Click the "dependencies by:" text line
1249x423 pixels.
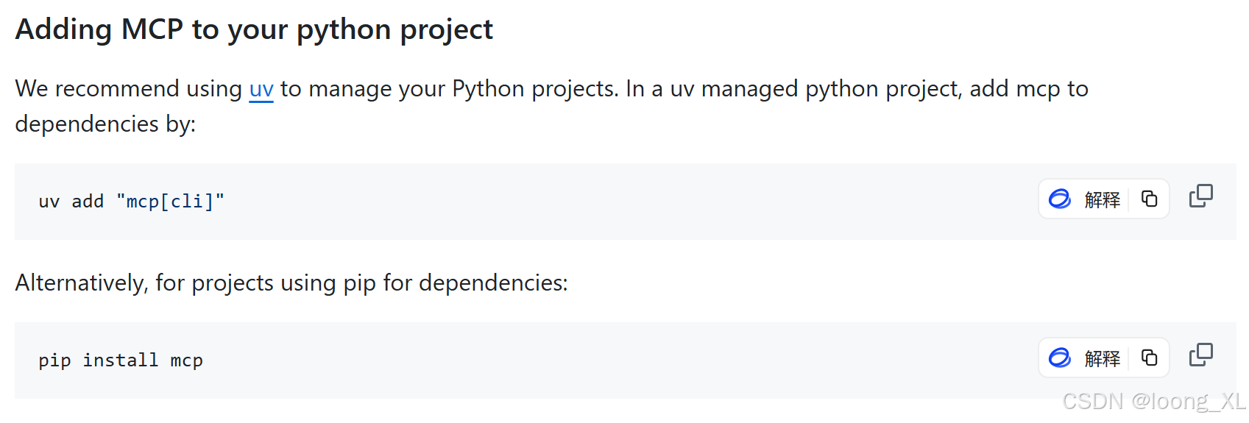(105, 124)
